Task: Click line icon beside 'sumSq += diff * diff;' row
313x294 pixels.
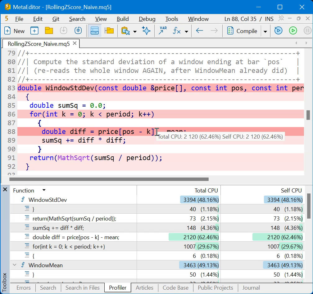Action: coord(27,227)
